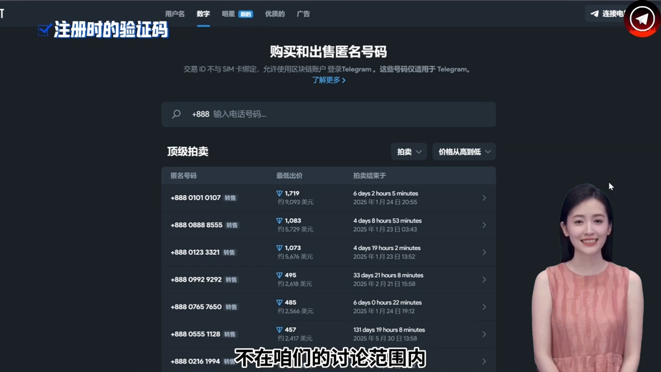Expand arrow for +888 0123 3321 row

pos(484,252)
